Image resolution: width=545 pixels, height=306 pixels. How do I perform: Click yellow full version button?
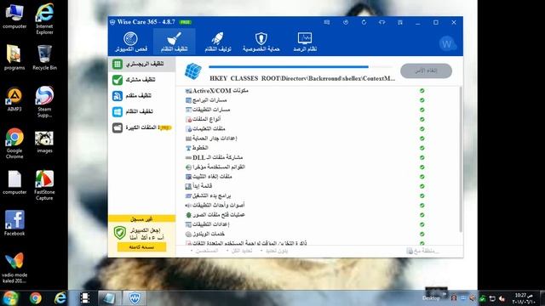141,247
